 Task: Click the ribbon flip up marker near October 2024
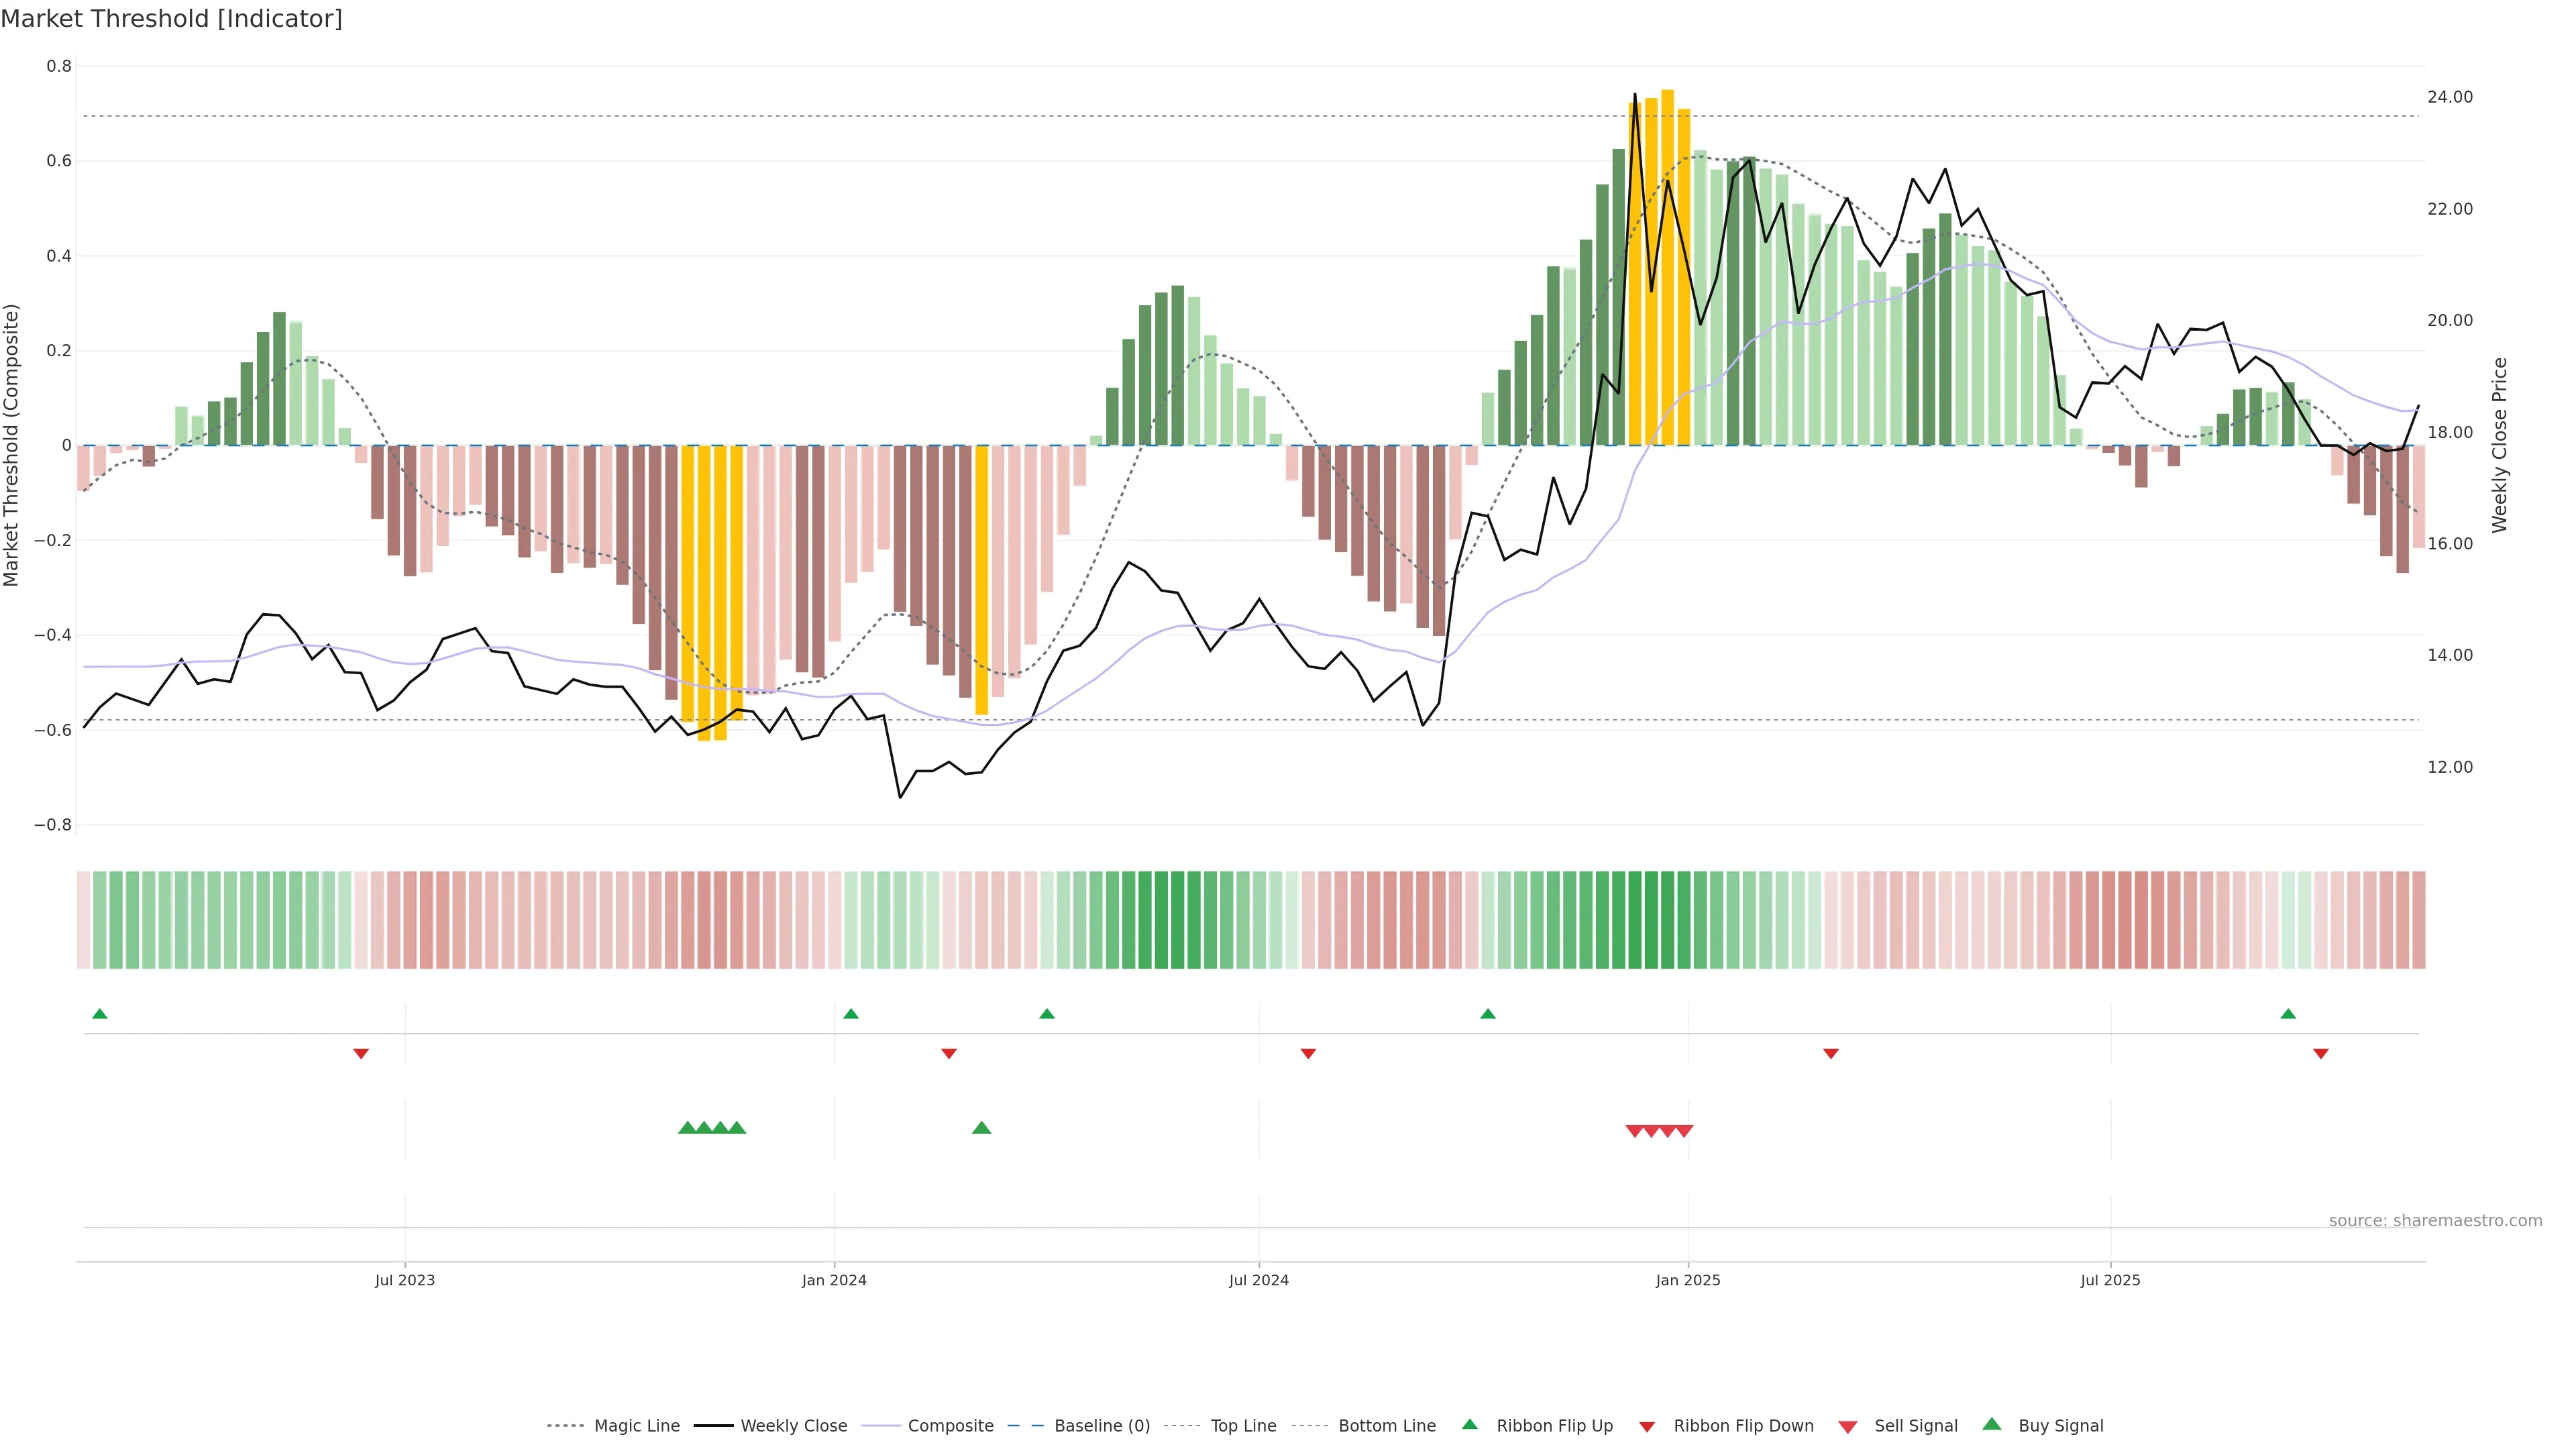[x=1487, y=1014]
